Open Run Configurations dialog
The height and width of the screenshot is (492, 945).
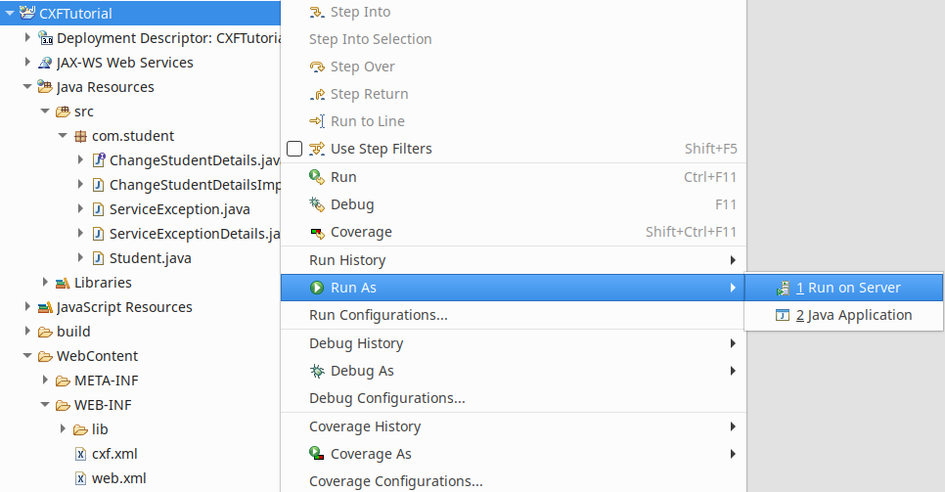[x=379, y=315]
